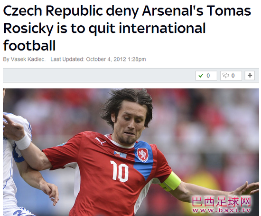Viewport: 261px width, 216px height.
Task: Click the comment count zero beside bubble
Action: [233, 76]
